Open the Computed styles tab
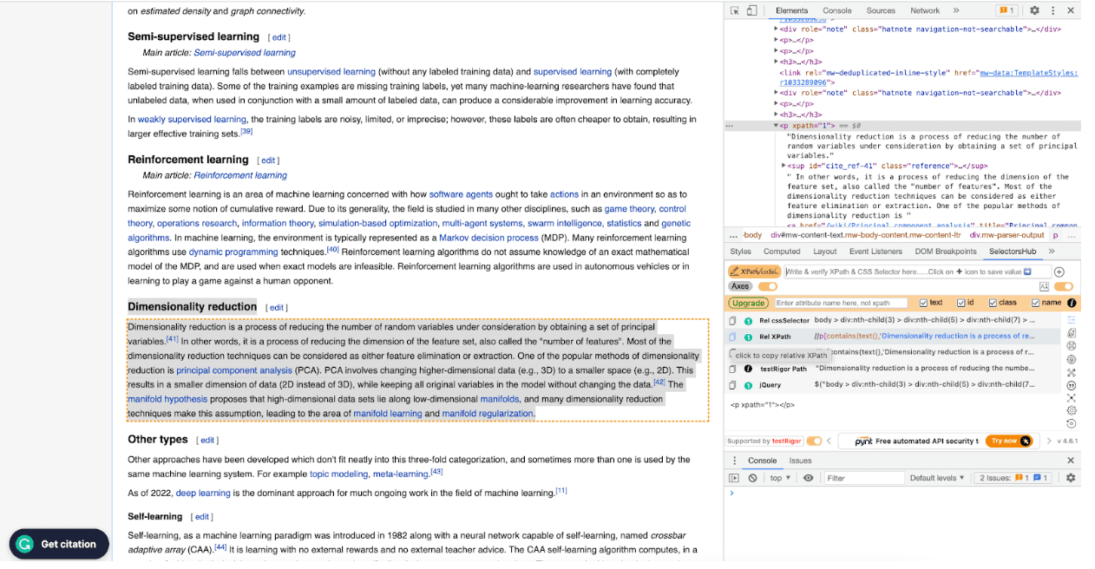 [782, 252]
